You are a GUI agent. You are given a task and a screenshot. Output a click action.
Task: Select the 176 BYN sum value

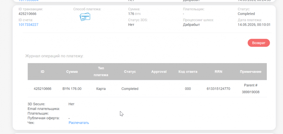[x=134, y=14]
